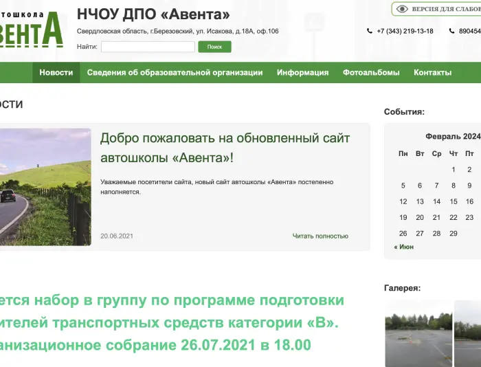This screenshot has height=367, width=481.
Task: Click the road landscape news thumbnail
Action: 45,187
